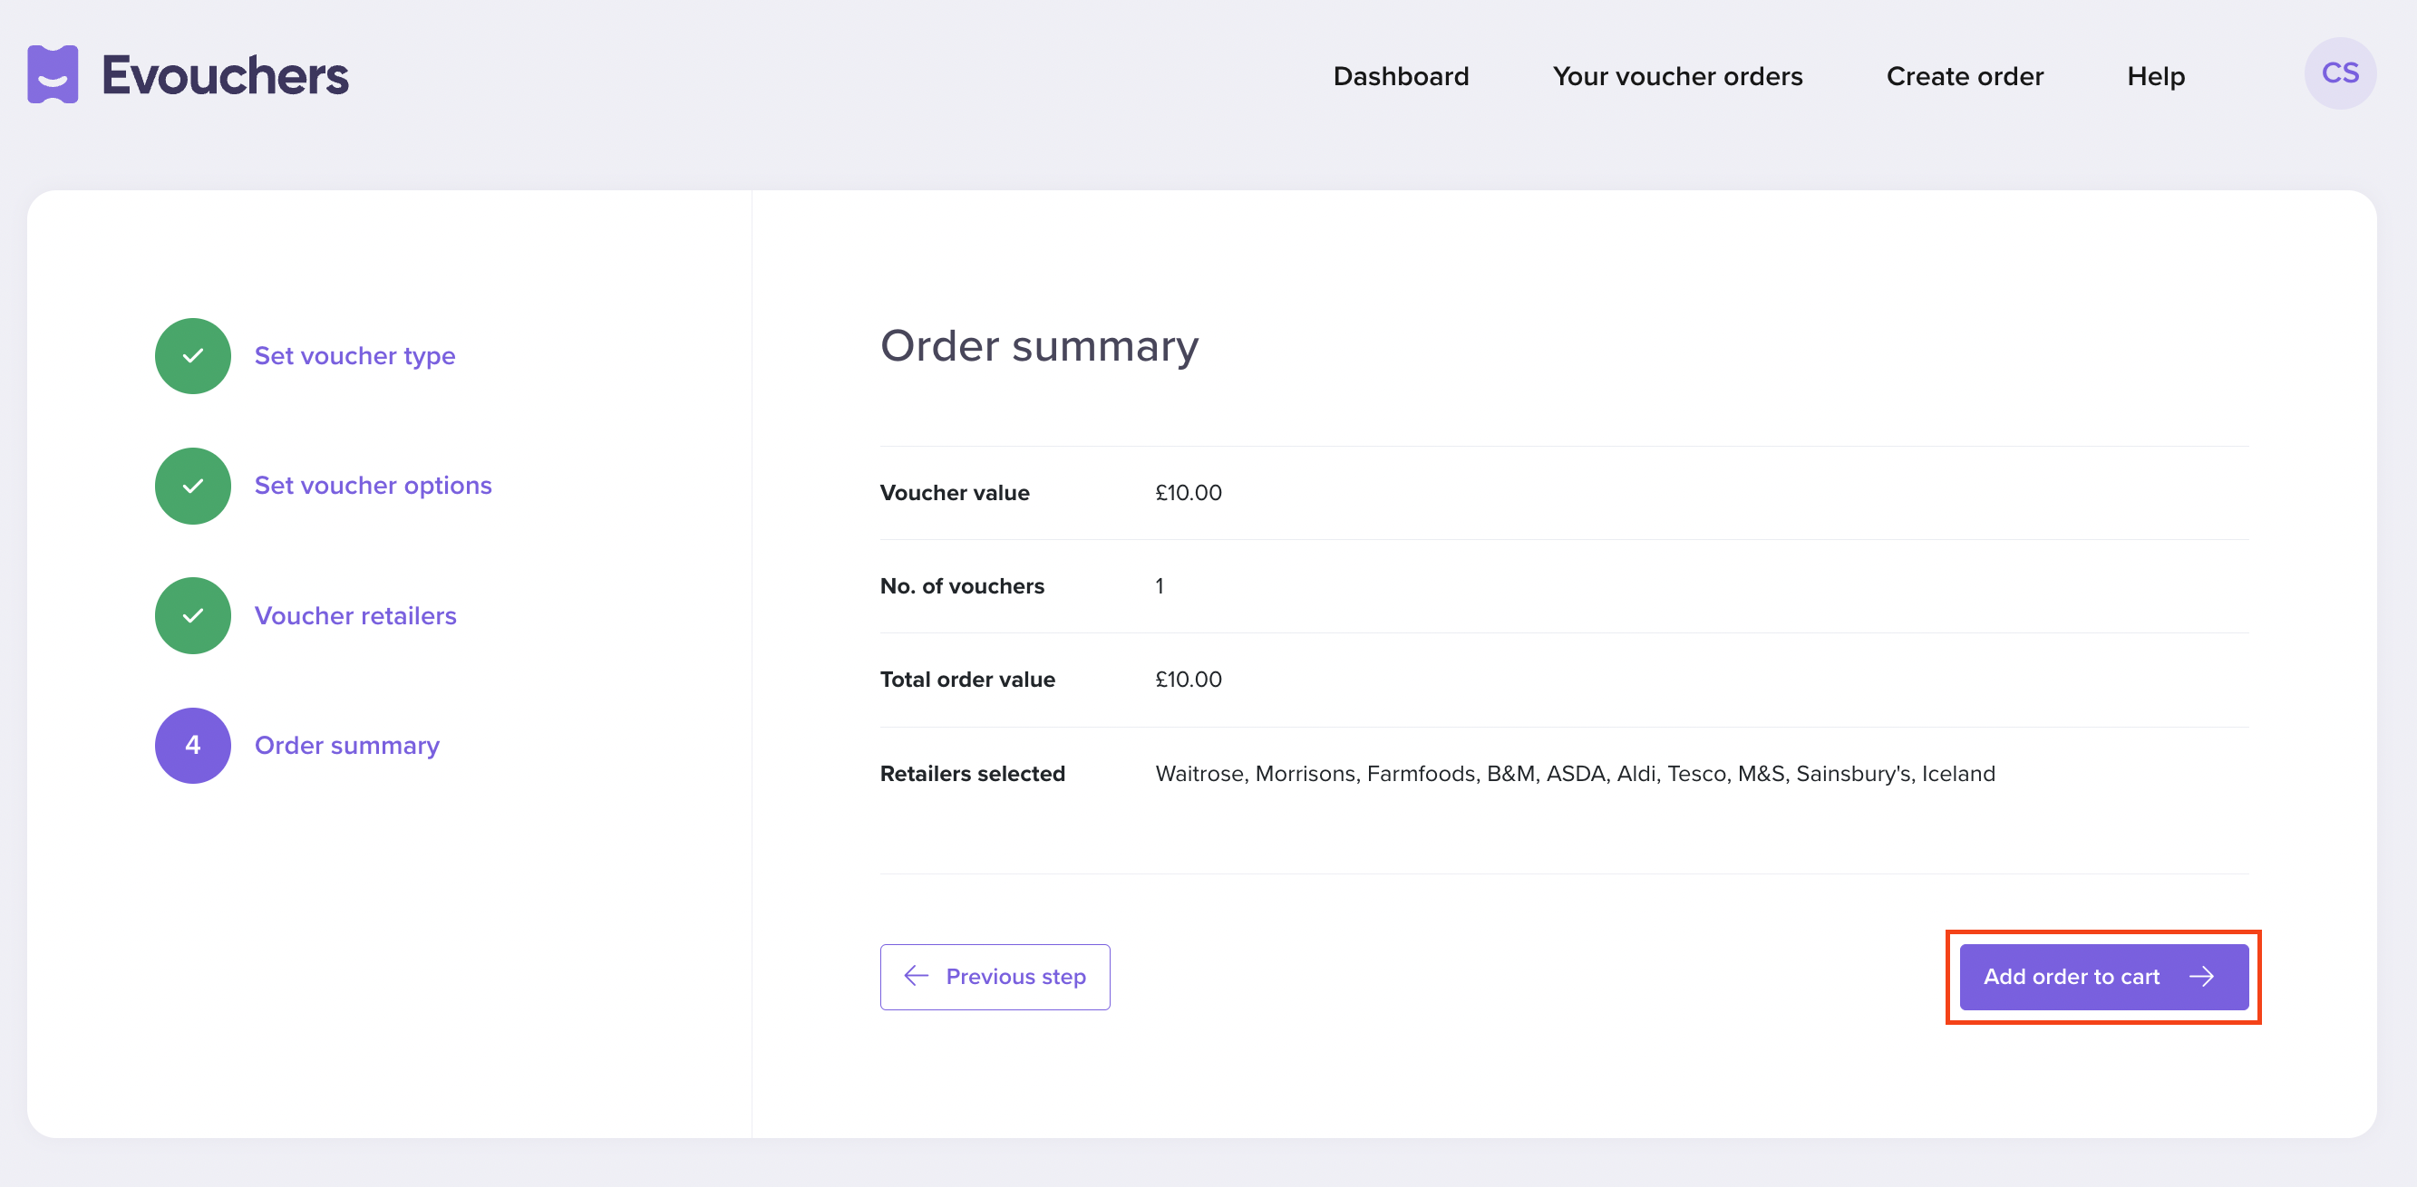This screenshot has height=1187, width=2417.
Task: Click the £10.00 value in the Voucher value row
Action: (1188, 492)
